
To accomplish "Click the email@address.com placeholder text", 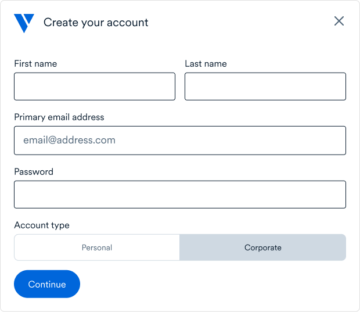I will (69, 140).
